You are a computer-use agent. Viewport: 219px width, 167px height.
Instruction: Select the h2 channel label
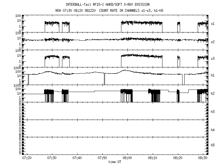213,94
